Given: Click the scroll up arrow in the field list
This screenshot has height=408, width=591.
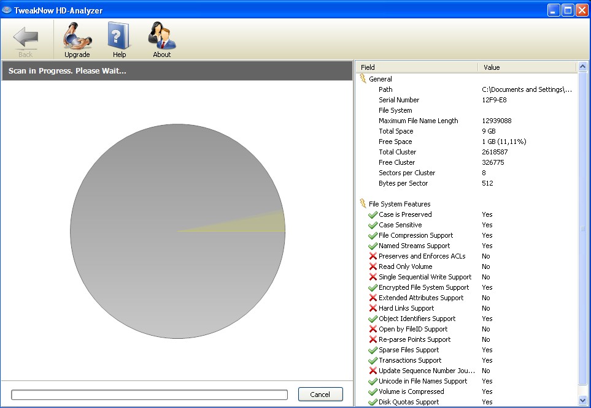Looking at the screenshot, I should pyautogui.click(x=582, y=67).
